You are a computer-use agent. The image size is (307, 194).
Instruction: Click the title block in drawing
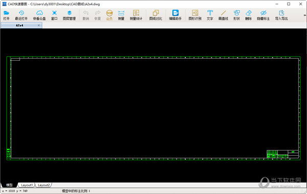pyautogui.click(x=283, y=154)
